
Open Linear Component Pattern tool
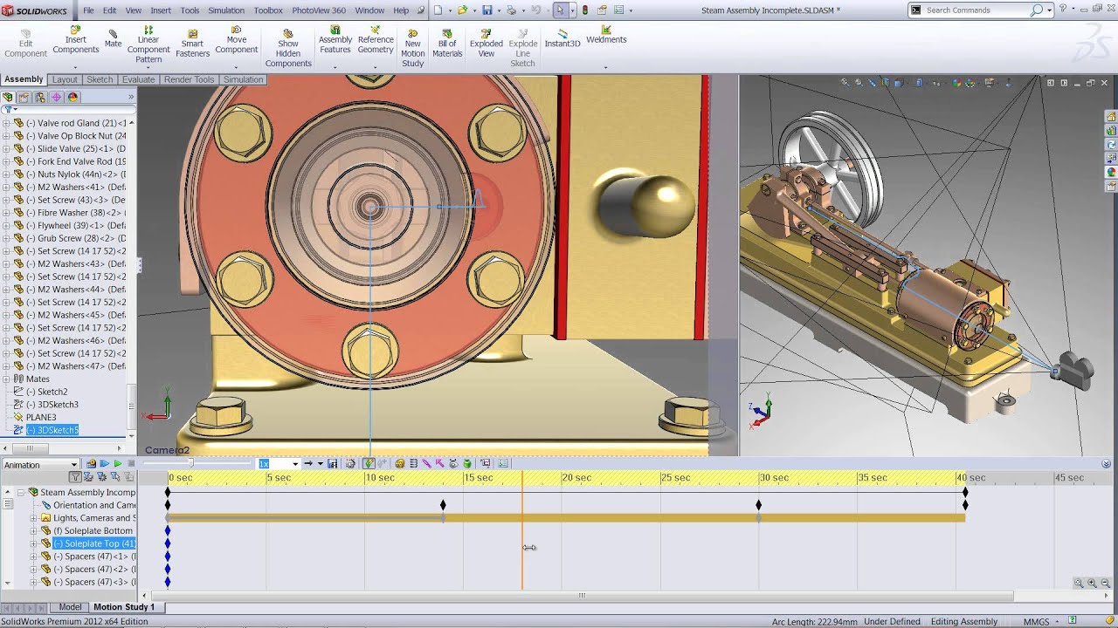click(x=148, y=44)
